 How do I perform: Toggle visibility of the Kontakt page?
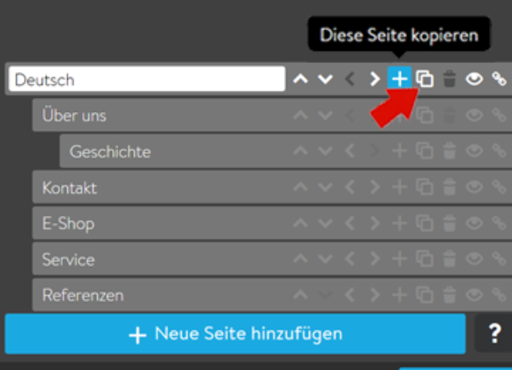pos(474,187)
